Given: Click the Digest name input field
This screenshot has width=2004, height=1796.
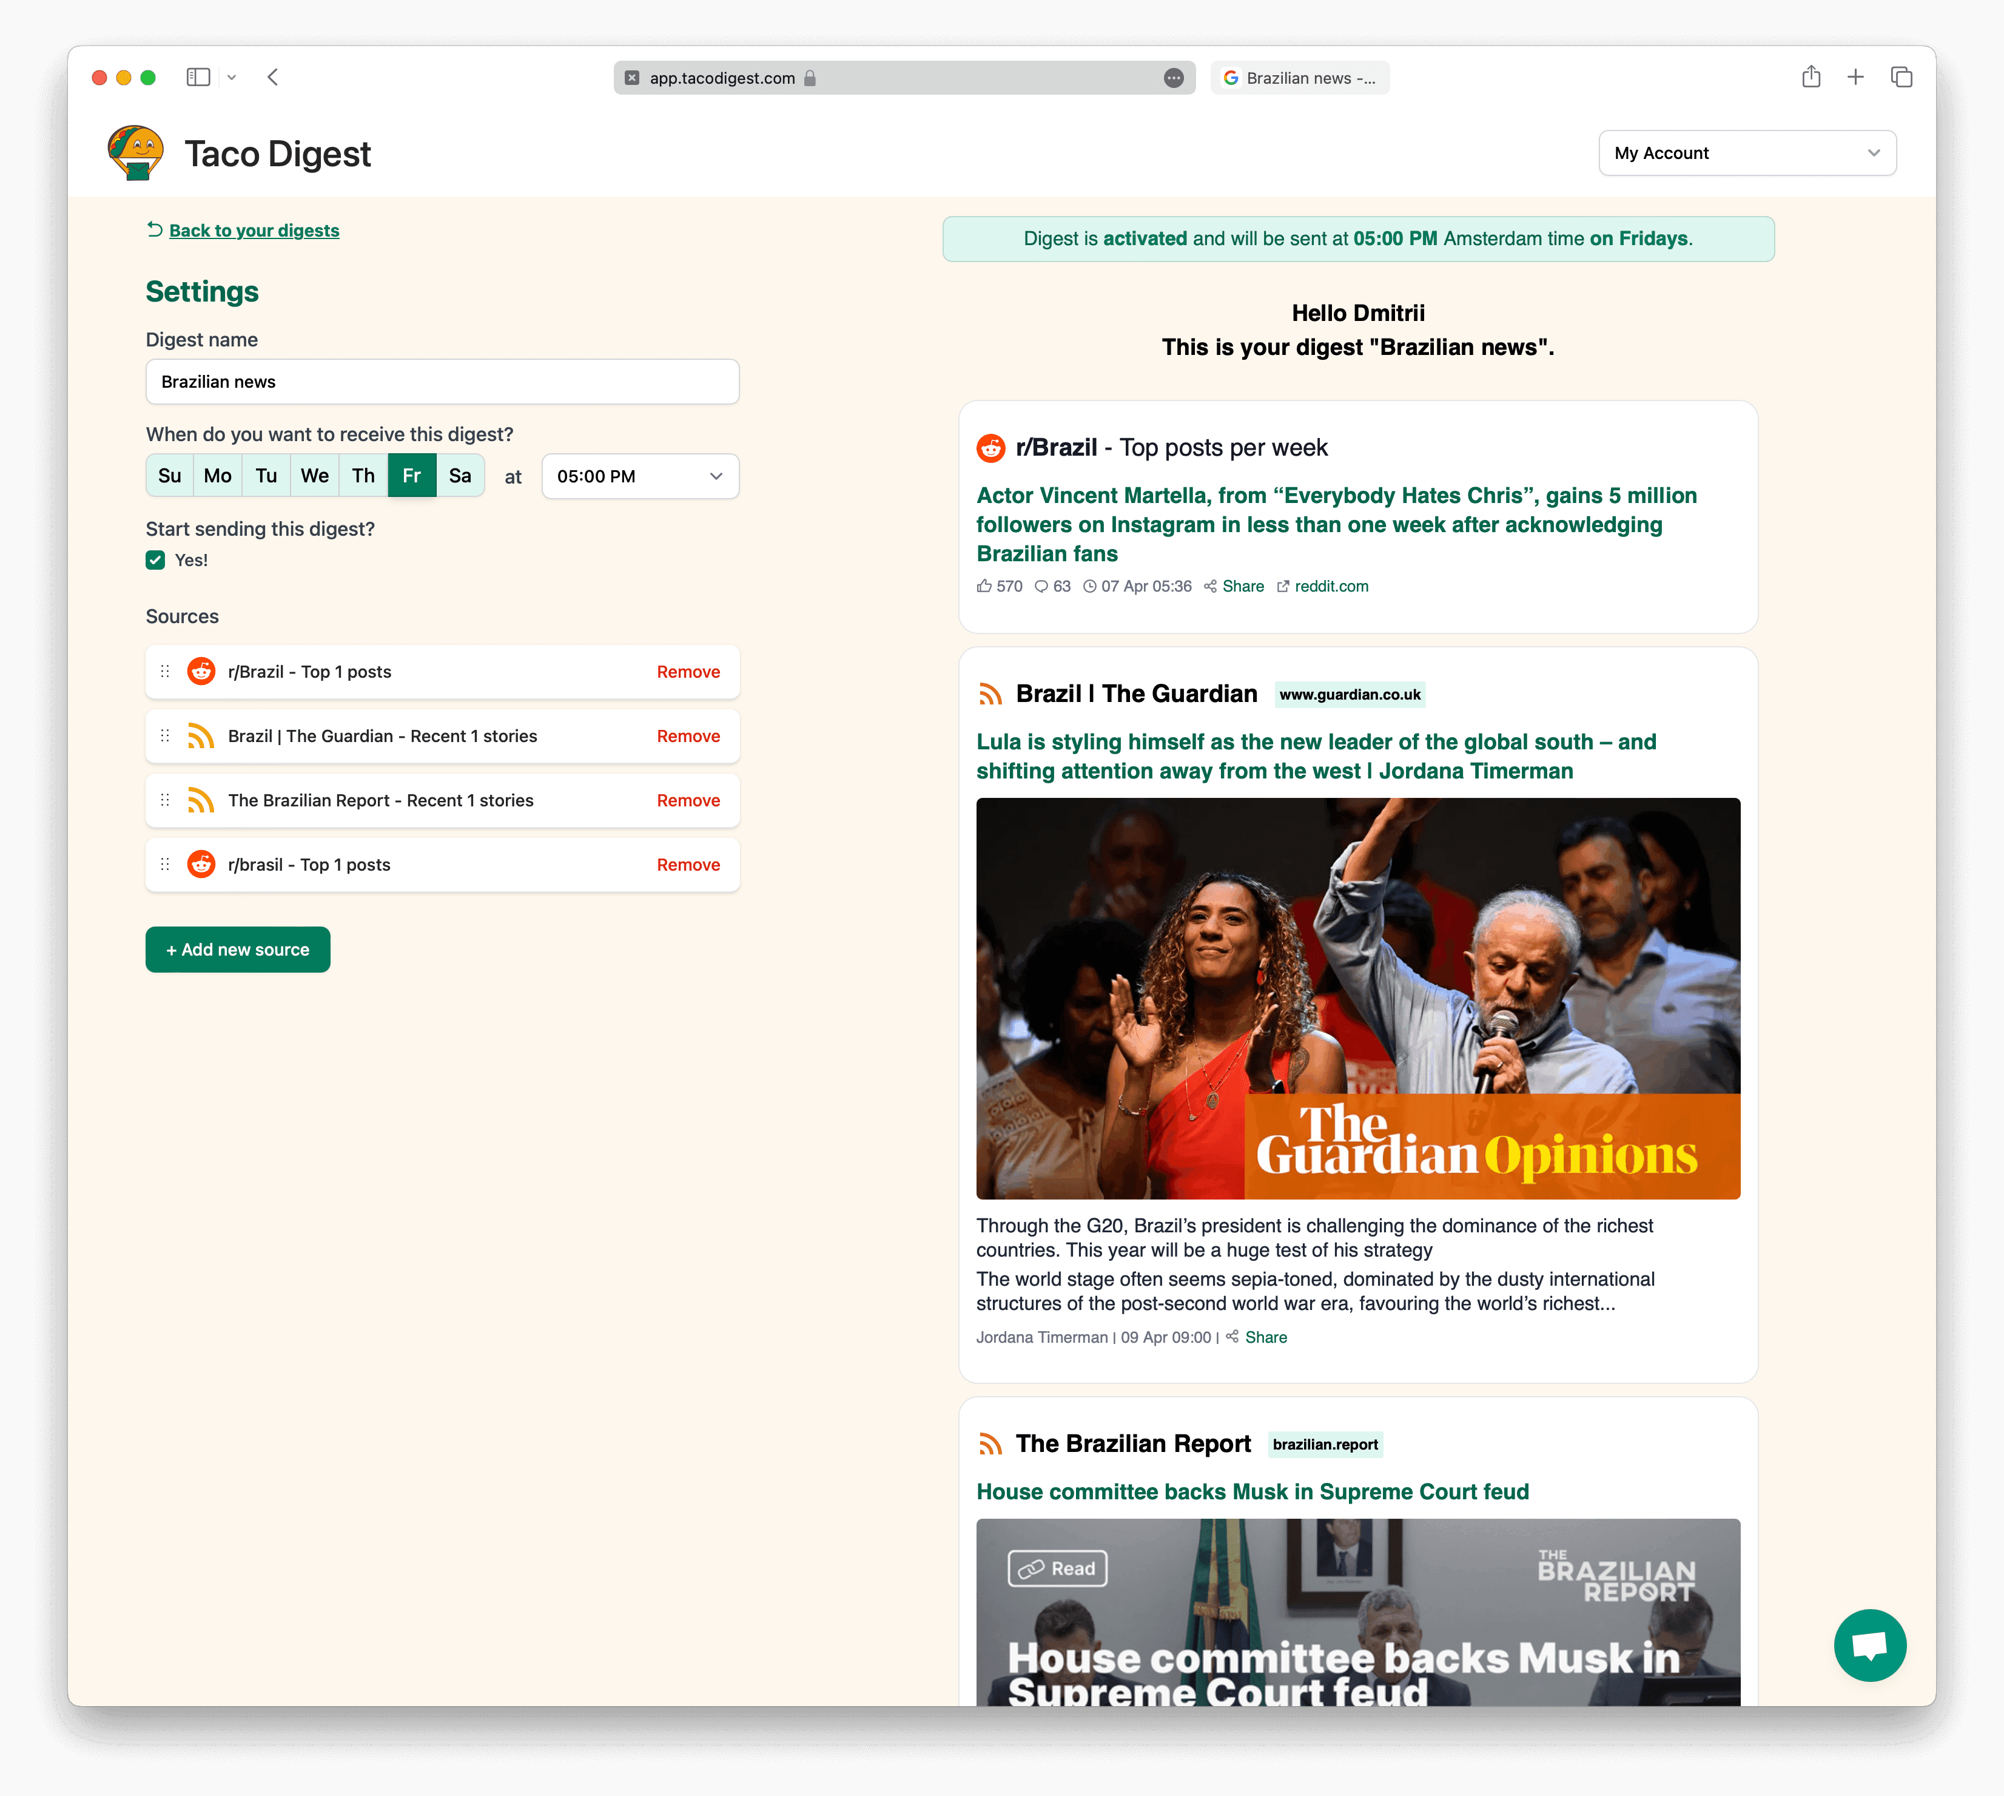Looking at the screenshot, I should click(x=442, y=382).
